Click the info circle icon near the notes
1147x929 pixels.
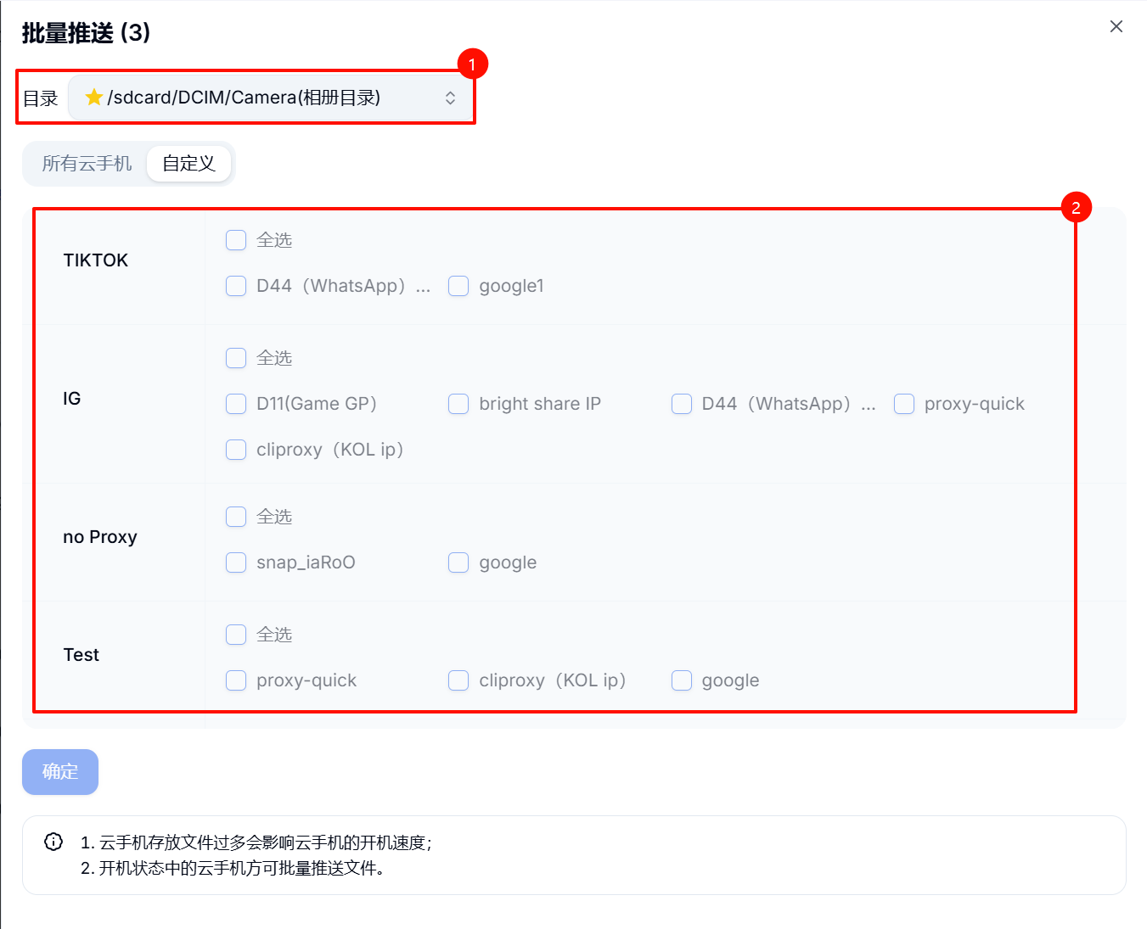coord(53,841)
